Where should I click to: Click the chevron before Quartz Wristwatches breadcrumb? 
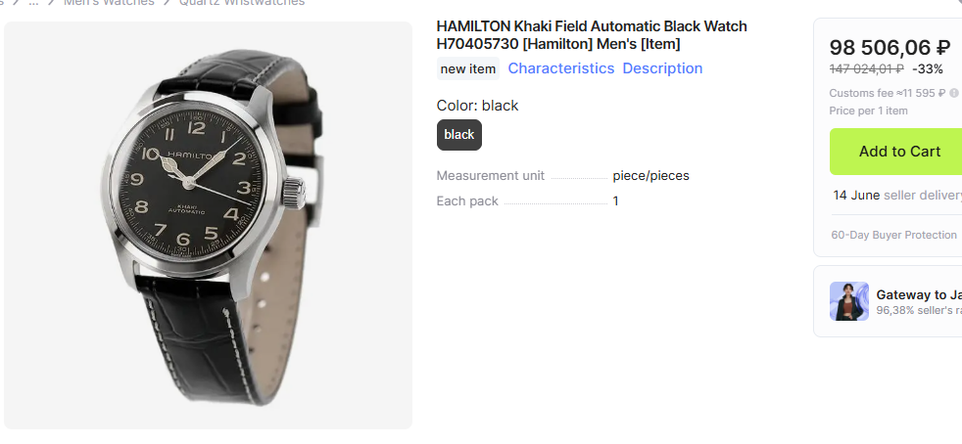167,3
